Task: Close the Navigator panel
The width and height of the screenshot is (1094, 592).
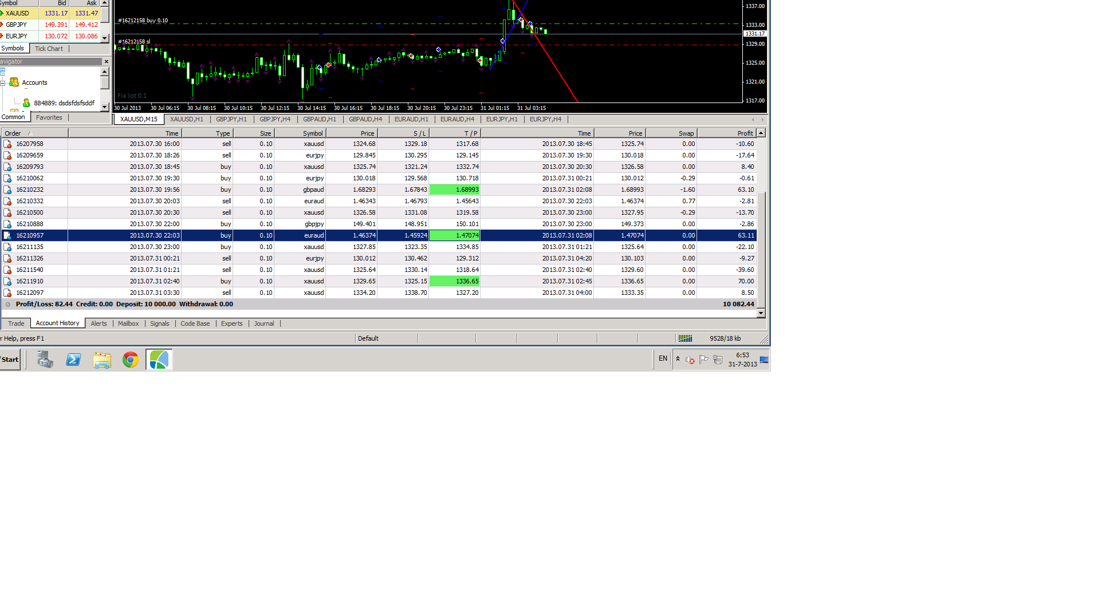Action: click(106, 61)
